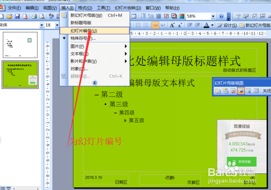Toggle the show gridlines option
The image size is (271, 190).
[x=158, y=16]
